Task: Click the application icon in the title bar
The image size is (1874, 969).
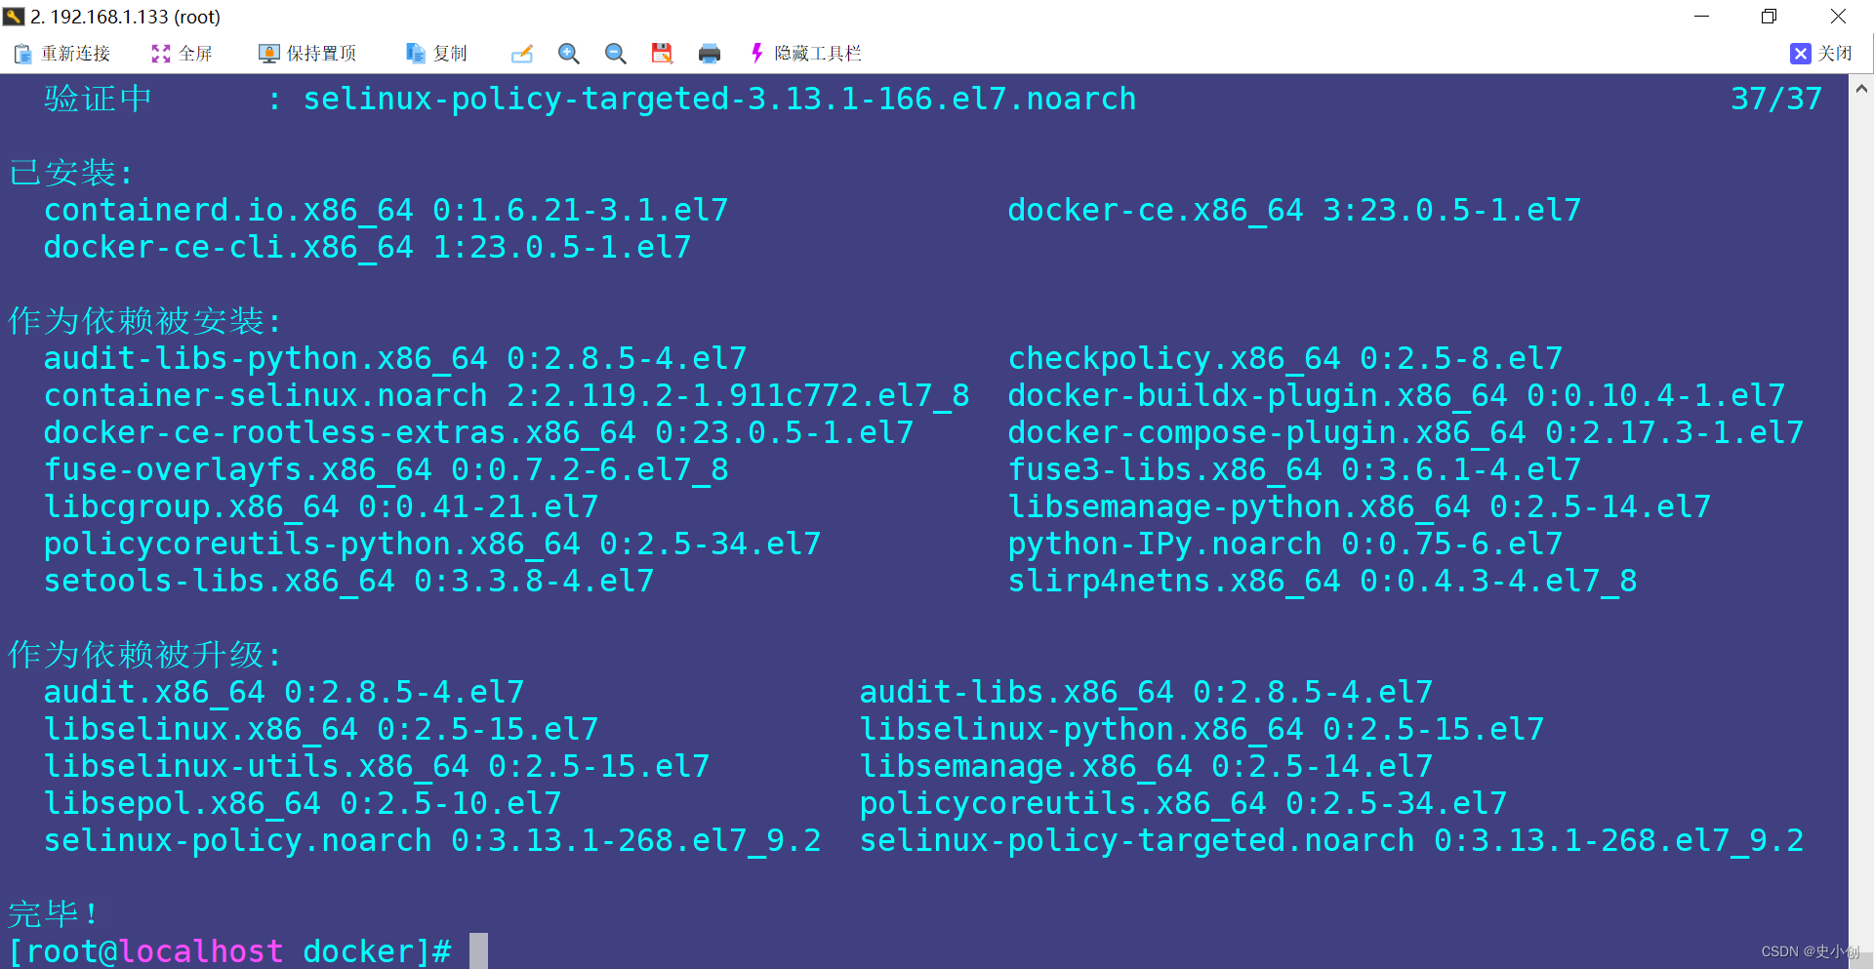Action: [x=13, y=17]
